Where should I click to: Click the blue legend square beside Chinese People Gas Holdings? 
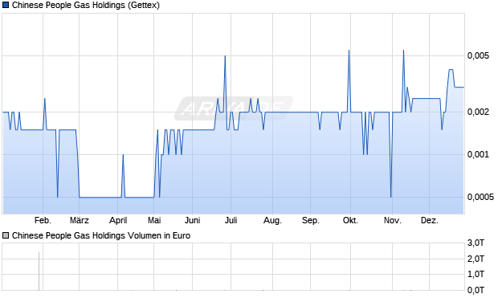[6, 5]
